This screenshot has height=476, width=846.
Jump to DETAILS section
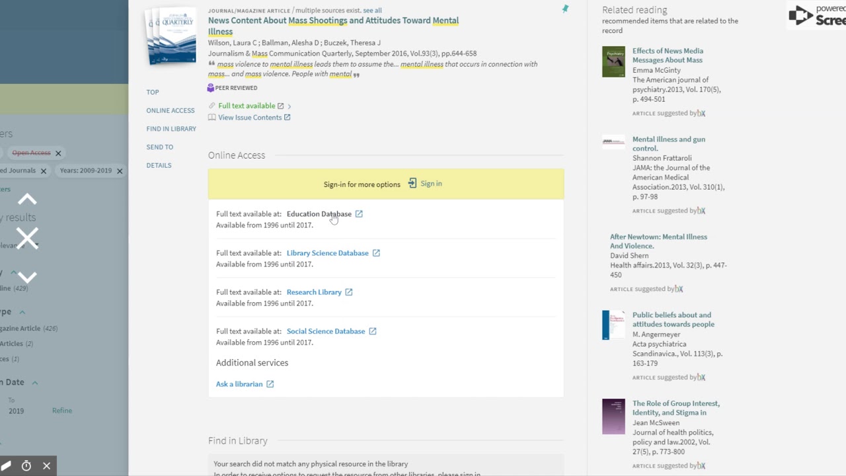tap(159, 165)
